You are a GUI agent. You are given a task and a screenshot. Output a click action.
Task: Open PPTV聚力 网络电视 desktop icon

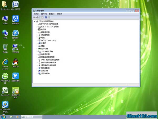click(5, 107)
